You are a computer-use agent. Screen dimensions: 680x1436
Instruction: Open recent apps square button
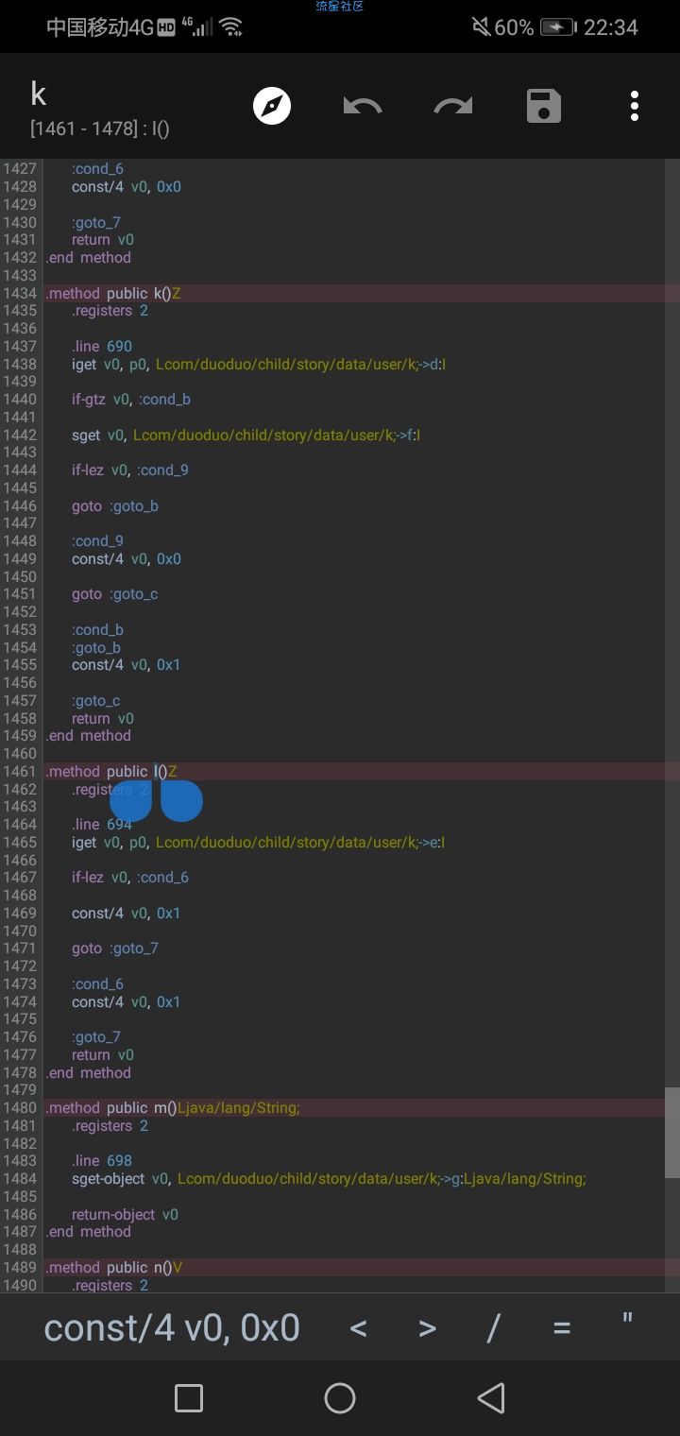pyautogui.click(x=189, y=1398)
